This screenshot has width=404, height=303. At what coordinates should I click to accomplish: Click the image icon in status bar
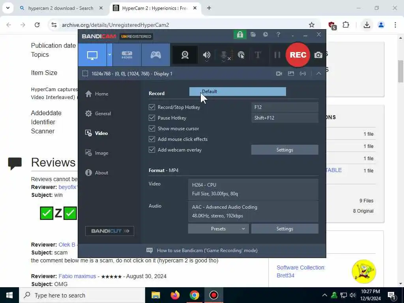291,74
